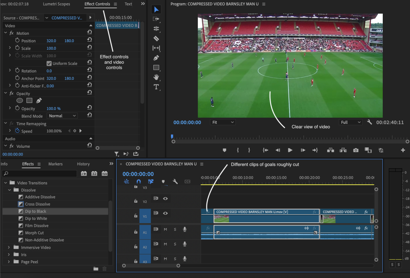Image resolution: width=410 pixels, height=278 pixels.
Task: Open timeline settings wrench icon
Action: tap(175, 181)
